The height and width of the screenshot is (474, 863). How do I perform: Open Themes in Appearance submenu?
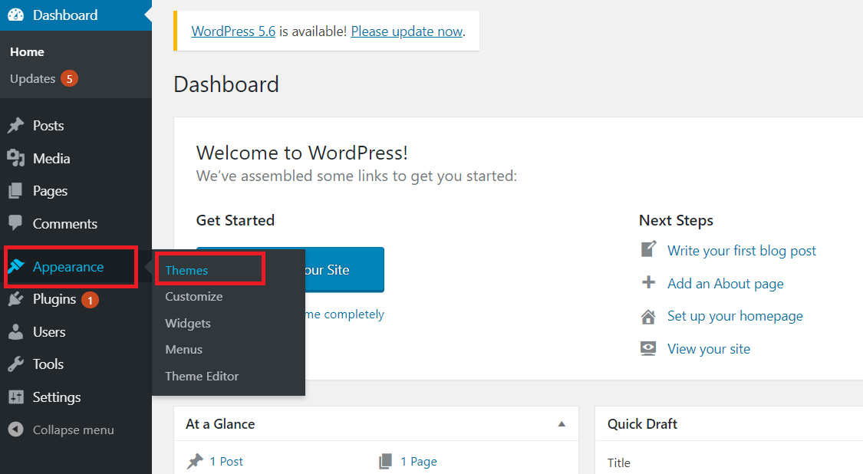186,270
